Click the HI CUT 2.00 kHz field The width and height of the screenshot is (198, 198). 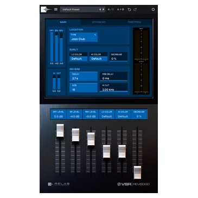coord(113,88)
